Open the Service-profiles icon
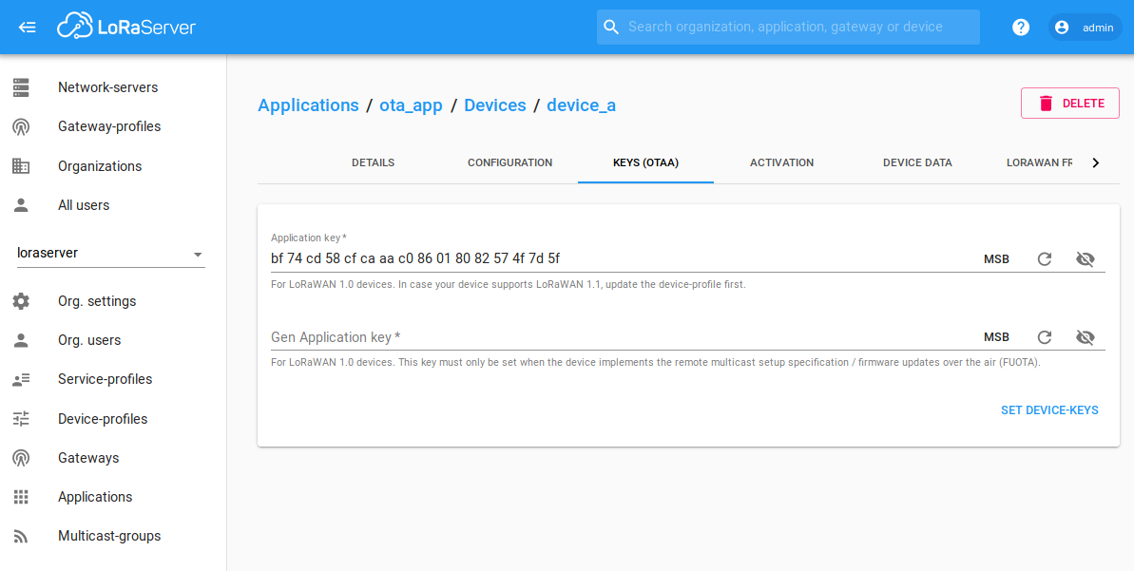 coord(20,378)
